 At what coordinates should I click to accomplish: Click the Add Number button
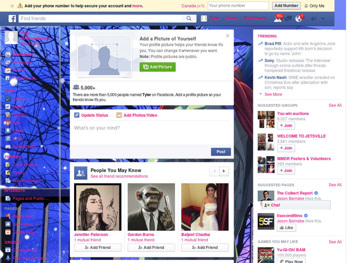point(286,6)
